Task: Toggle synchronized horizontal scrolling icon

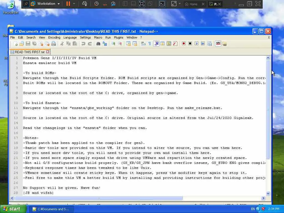Action: [135, 44]
